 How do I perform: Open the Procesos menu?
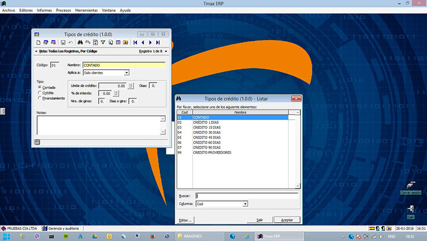(x=63, y=10)
